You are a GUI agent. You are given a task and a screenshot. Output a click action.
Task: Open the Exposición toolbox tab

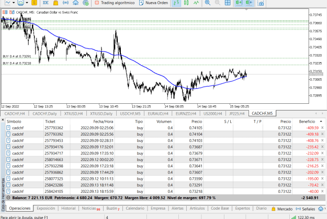click(x=46, y=209)
